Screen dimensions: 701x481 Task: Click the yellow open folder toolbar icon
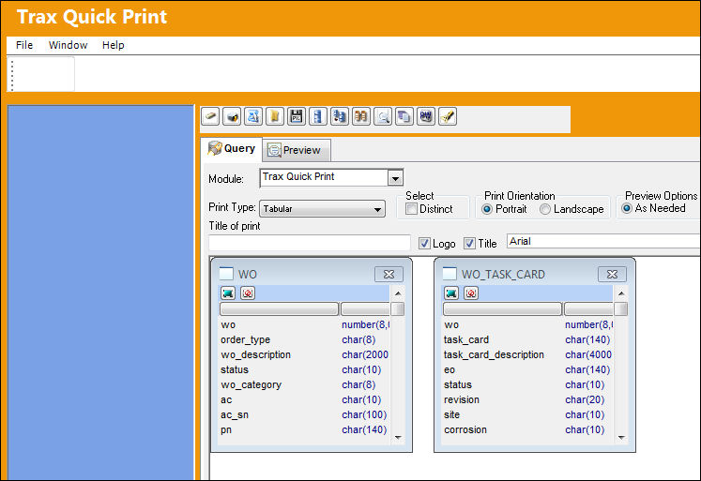click(275, 116)
